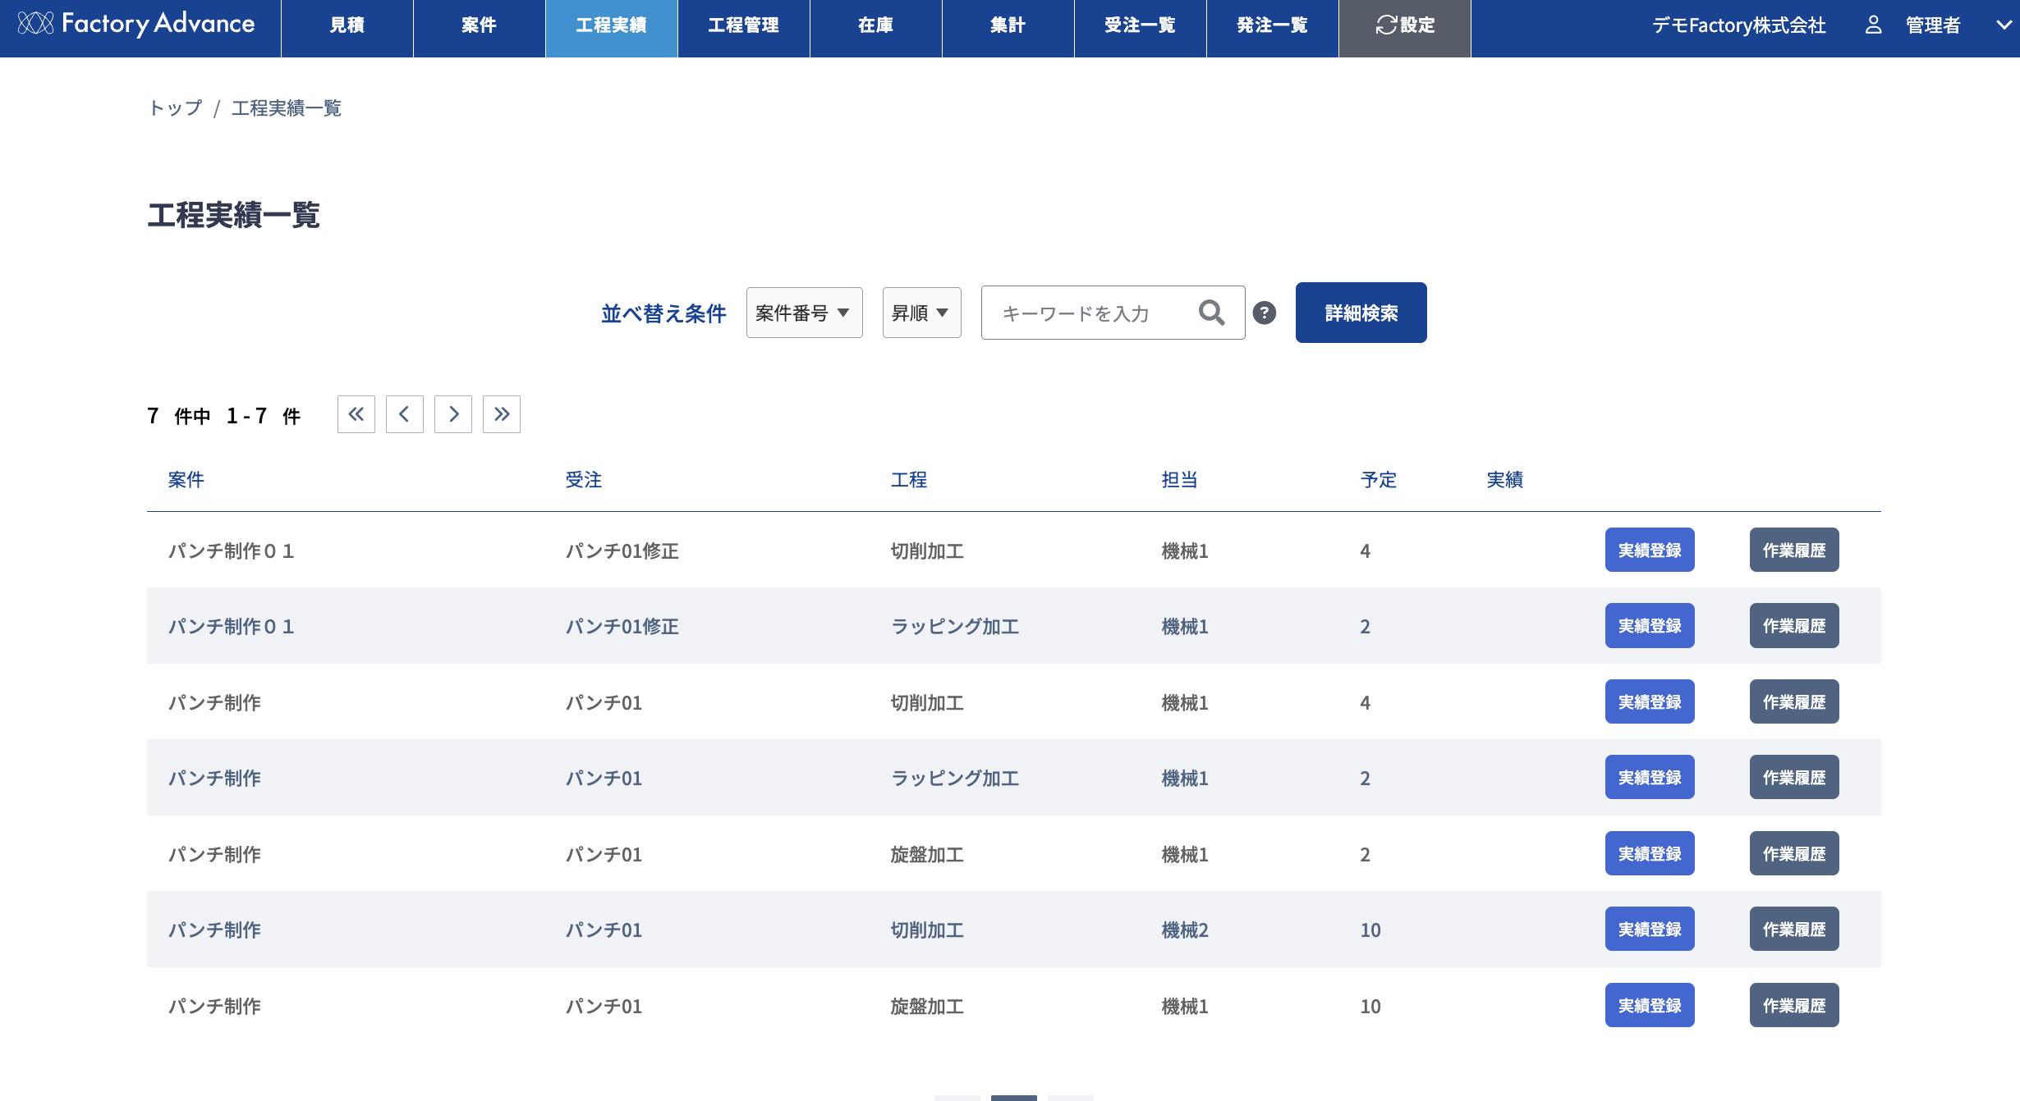
Task: Go to previous page arrow
Action: tap(404, 414)
